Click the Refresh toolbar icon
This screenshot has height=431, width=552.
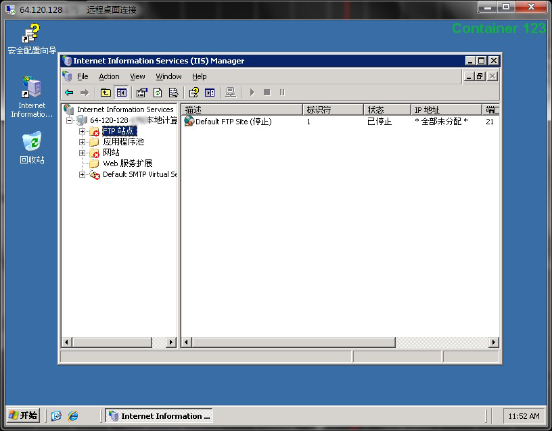(158, 93)
